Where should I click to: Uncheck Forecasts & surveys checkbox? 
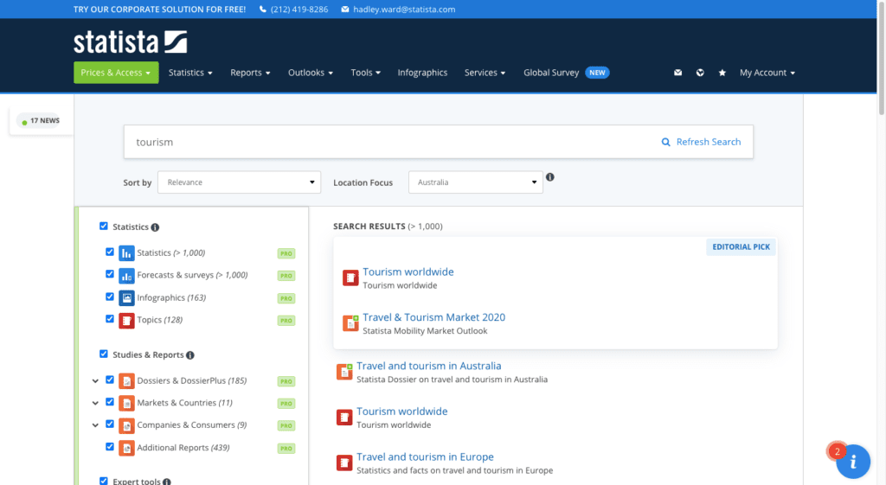point(110,274)
